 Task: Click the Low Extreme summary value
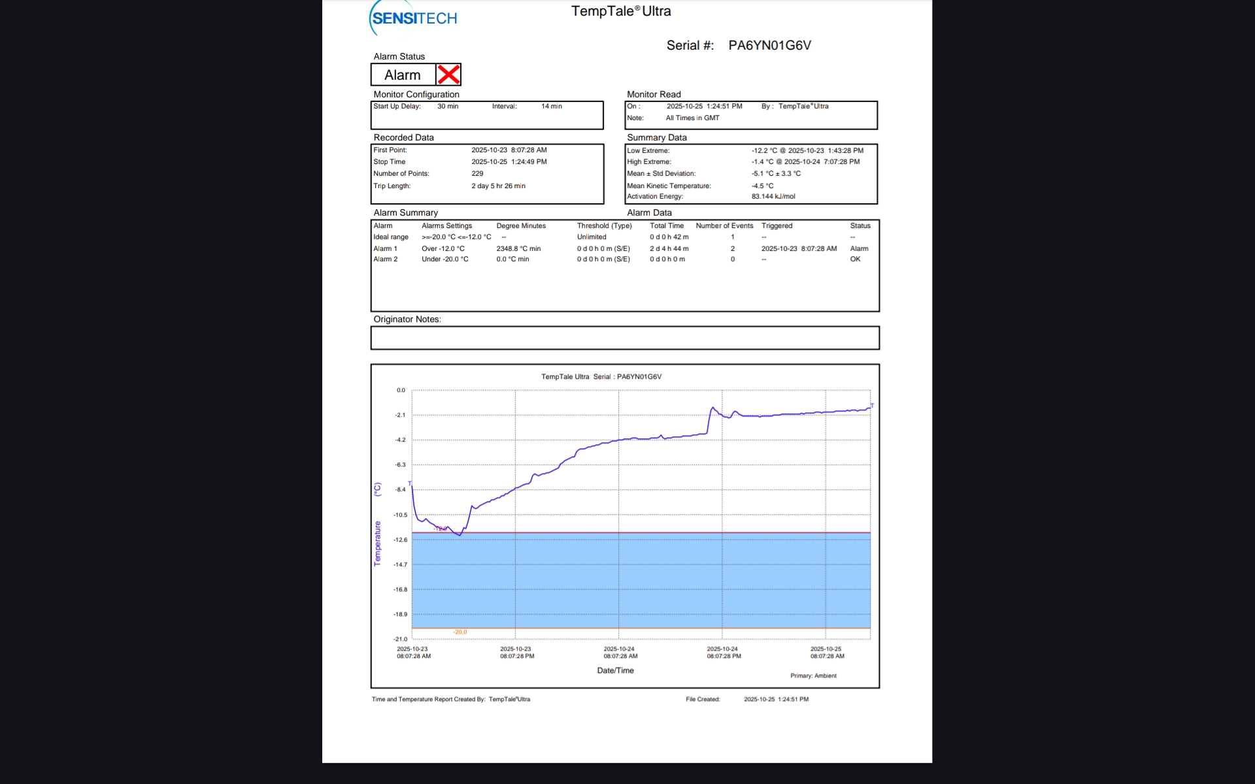coord(807,151)
